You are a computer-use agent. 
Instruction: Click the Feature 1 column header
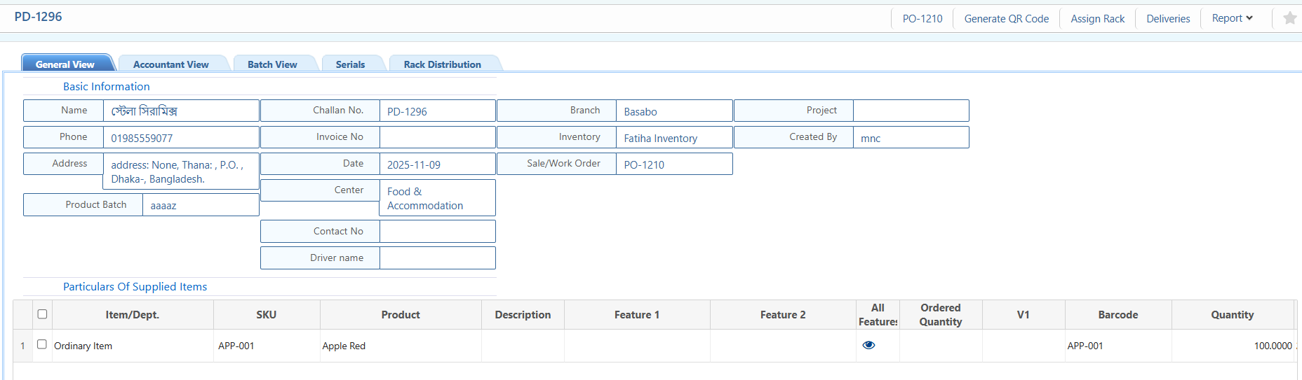(637, 315)
